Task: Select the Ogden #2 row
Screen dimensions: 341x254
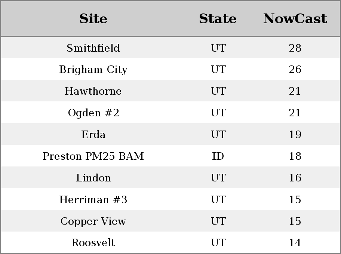Action: [x=93, y=113]
